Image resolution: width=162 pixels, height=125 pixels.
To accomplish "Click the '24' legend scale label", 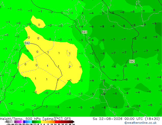I will coord(55,124).
